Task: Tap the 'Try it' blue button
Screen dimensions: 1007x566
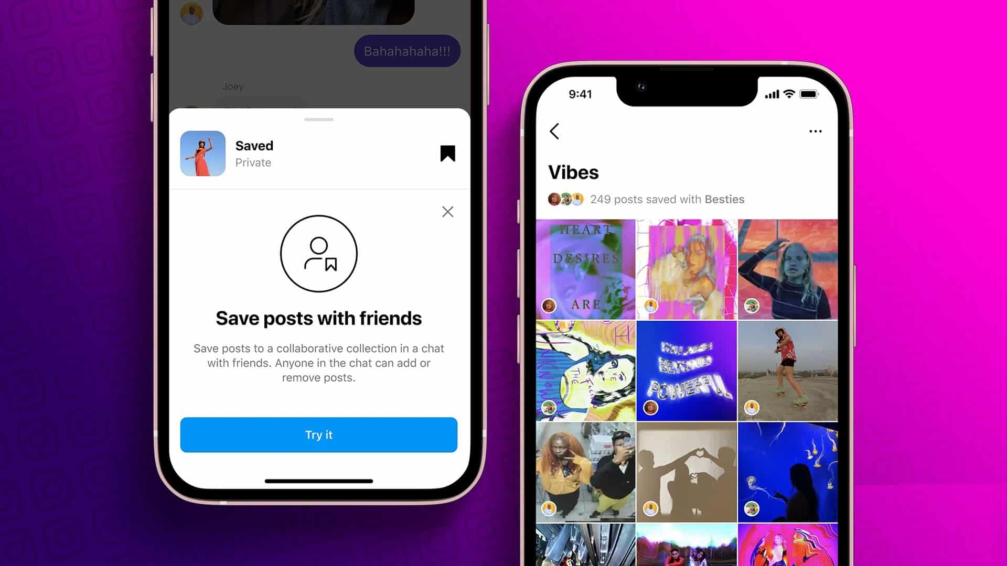Action: coord(319,434)
